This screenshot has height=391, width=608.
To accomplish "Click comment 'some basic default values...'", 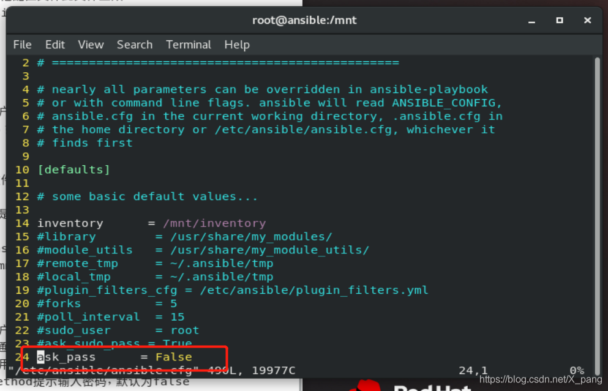I will pyautogui.click(x=155, y=196).
